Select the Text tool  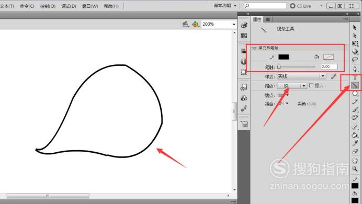(x=355, y=77)
